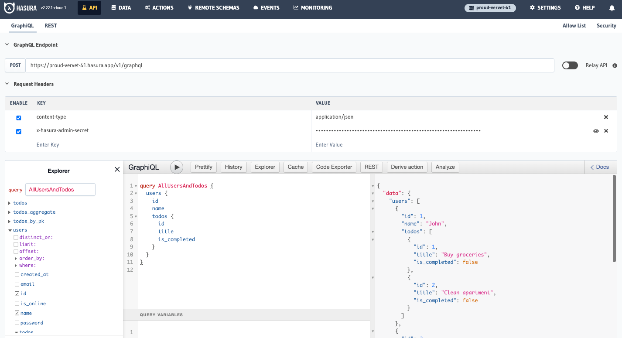Open the EVENTS section
The width and height of the screenshot is (622, 338).
266,7
